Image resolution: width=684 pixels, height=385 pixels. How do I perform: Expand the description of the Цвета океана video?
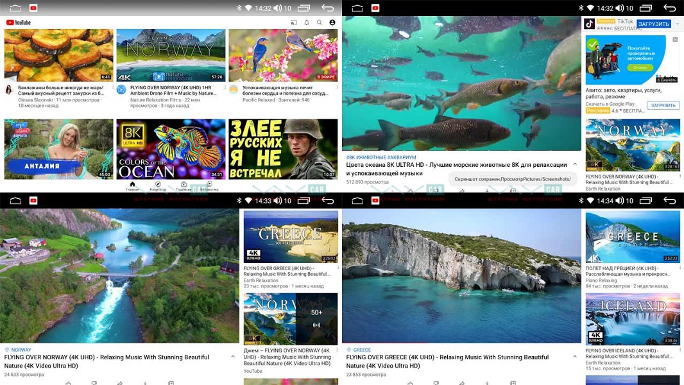pyautogui.click(x=574, y=165)
